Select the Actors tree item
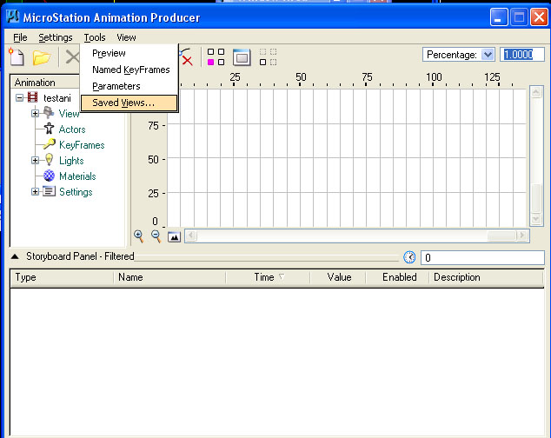This screenshot has width=551, height=438. tap(72, 129)
